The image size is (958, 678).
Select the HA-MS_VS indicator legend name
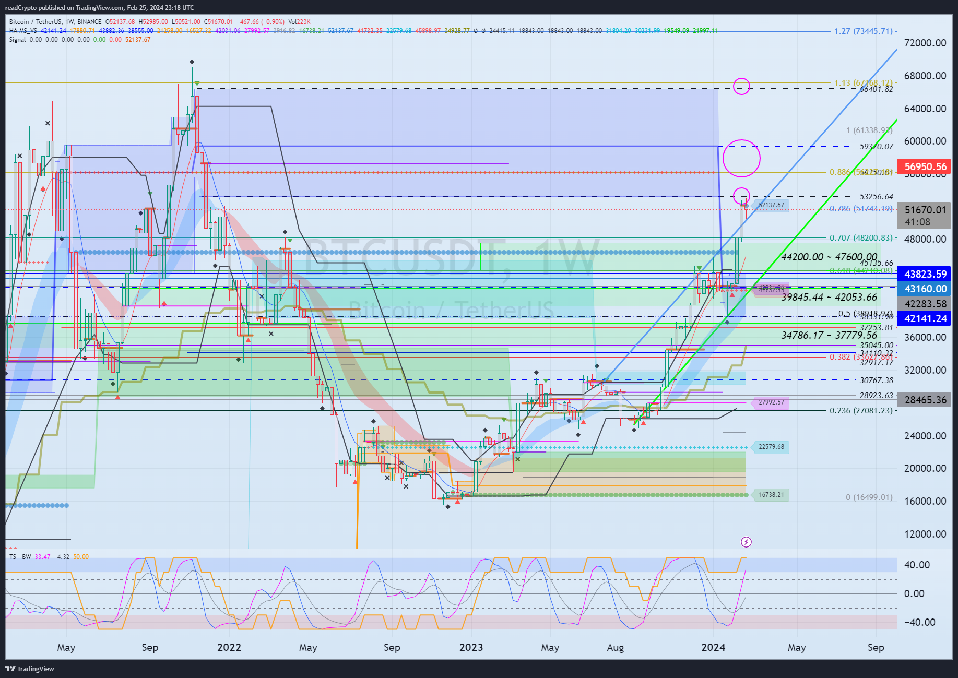pos(23,31)
